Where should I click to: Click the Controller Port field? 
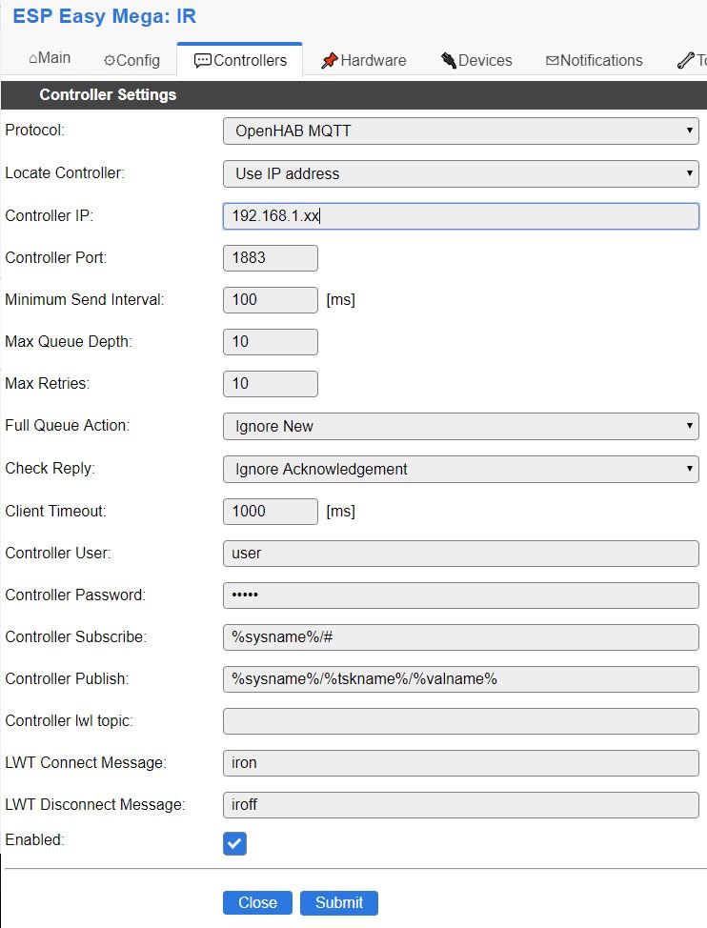[x=271, y=258]
